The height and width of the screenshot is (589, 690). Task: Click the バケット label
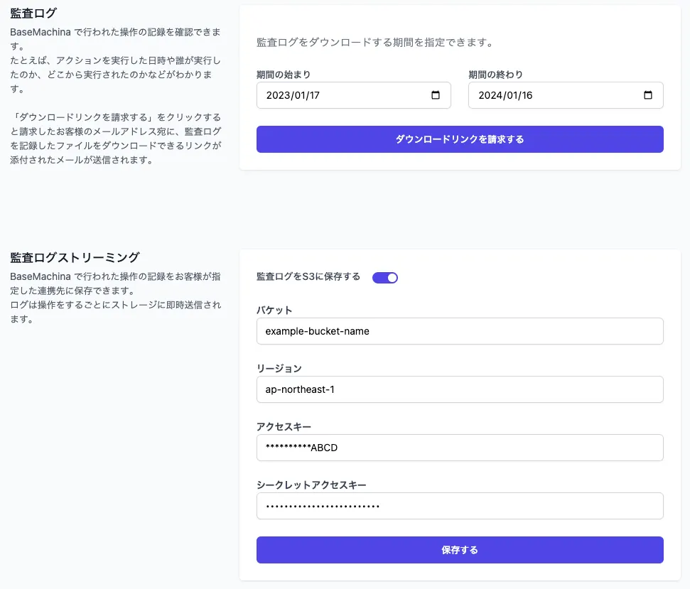coord(274,310)
